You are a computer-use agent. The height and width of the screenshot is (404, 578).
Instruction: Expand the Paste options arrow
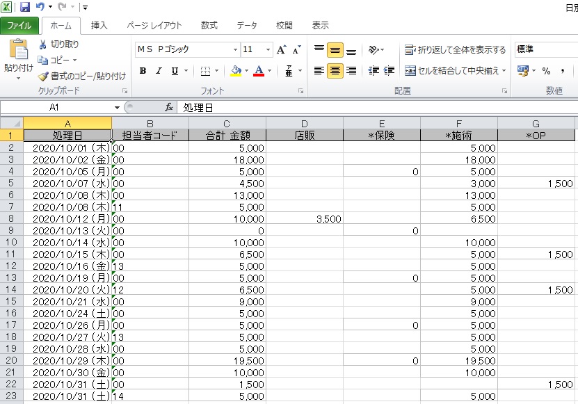pyautogui.click(x=18, y=78)
